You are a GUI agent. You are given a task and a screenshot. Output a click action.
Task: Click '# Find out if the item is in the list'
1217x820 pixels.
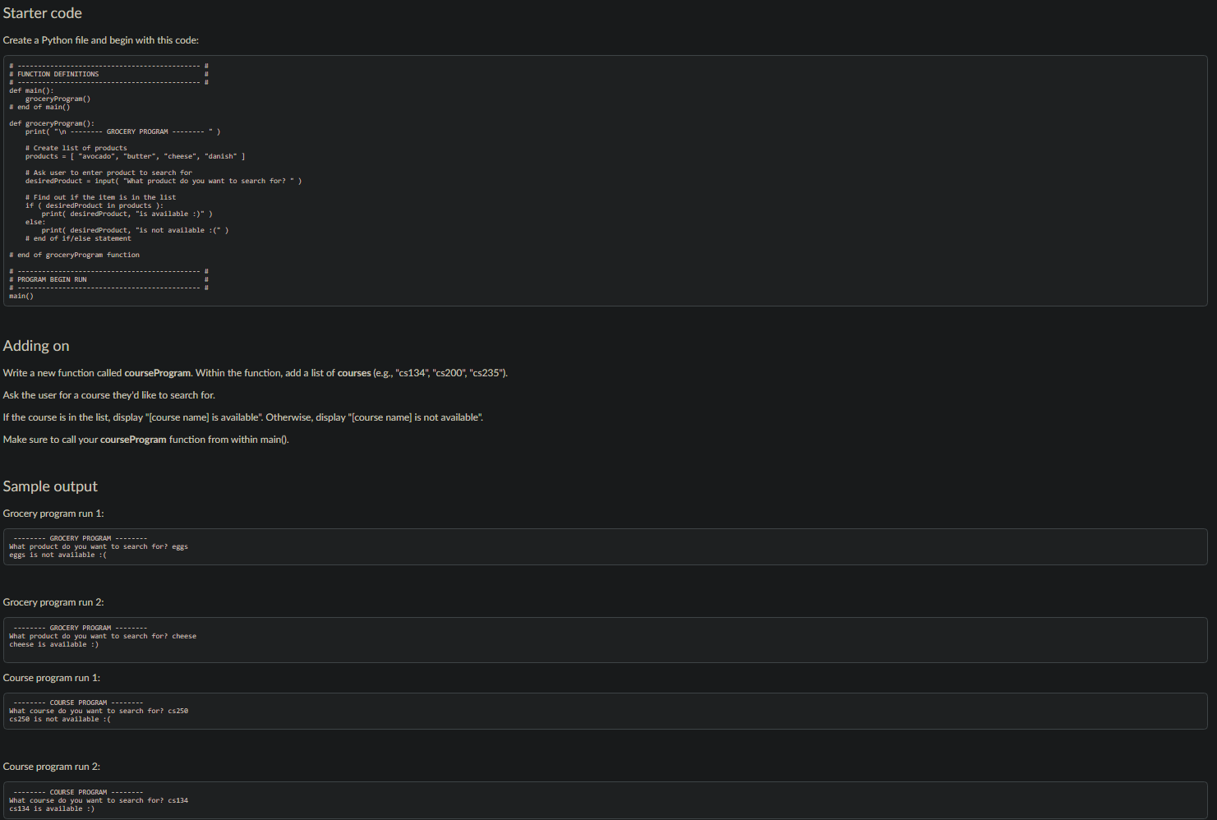pos(100,197)
